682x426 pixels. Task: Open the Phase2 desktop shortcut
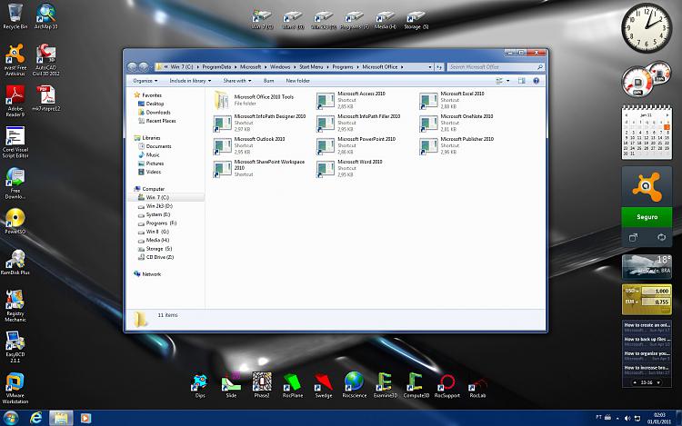point(262,386)
